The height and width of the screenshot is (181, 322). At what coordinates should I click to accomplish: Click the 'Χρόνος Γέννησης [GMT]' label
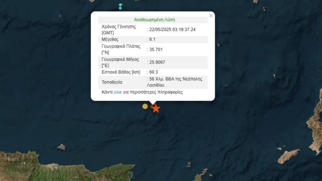point(119,30)
